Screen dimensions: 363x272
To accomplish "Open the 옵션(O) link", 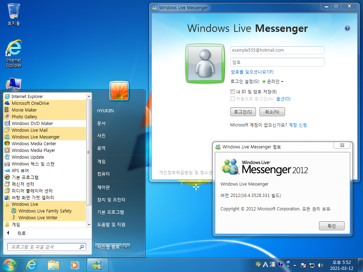I will (283, 99).
